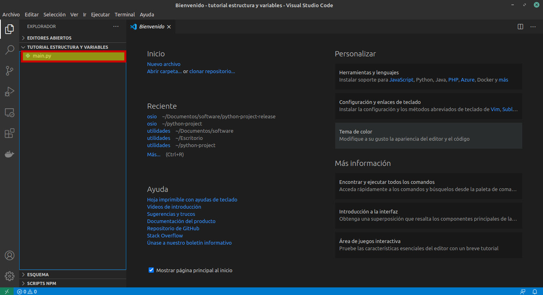Open main.py in the explorer
Image resolution: width=543 pixels, height=295 pixels.
coord(74,56)
